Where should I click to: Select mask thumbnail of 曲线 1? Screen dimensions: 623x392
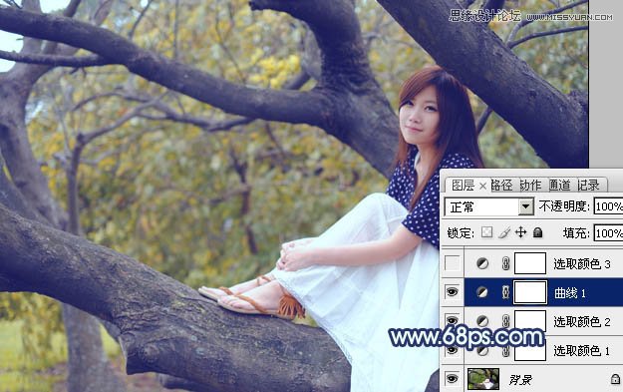click(x=530, y=292)
